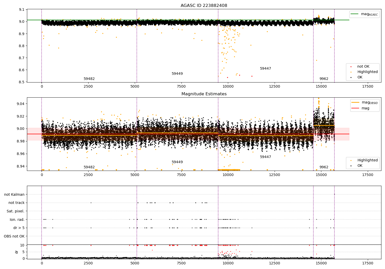The image size is (385, 269).
Task: Click obsid label 59482 in Magnitude Estimates plot
Action: [x=89, y=167]
